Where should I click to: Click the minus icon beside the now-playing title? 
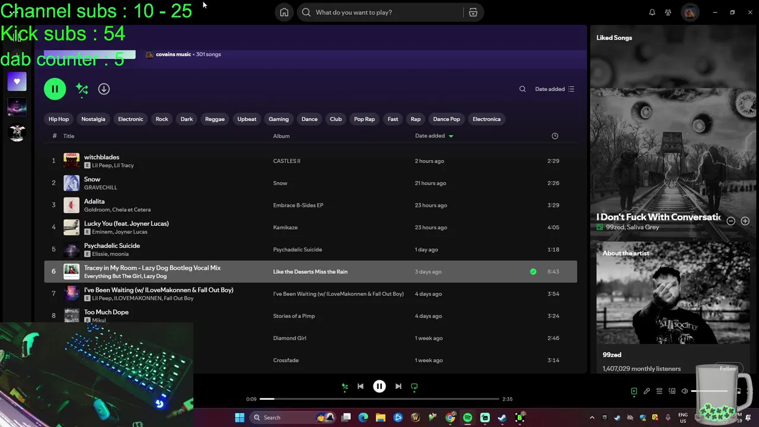(x=731, y=221)
